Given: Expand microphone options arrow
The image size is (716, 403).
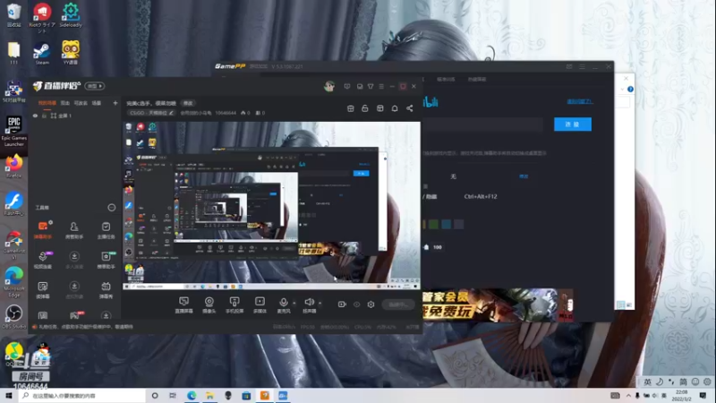Looking at the screenshot, I should click(294, 303).
